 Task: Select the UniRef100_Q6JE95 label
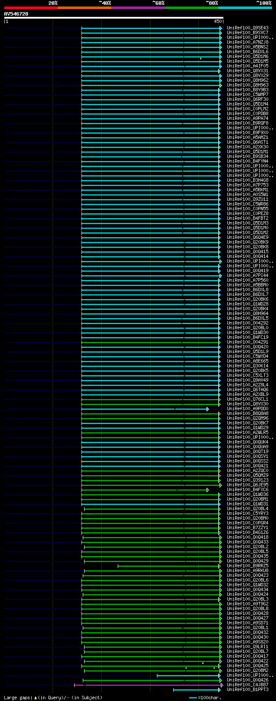248,485
